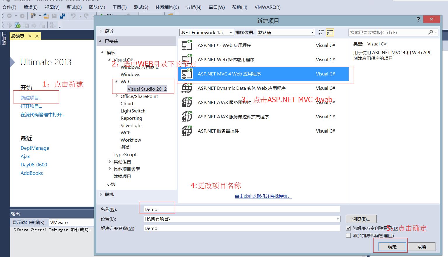Open the second toolbar overflow options arrow
The width and height of the screenshot is (448, 257).
60,27
